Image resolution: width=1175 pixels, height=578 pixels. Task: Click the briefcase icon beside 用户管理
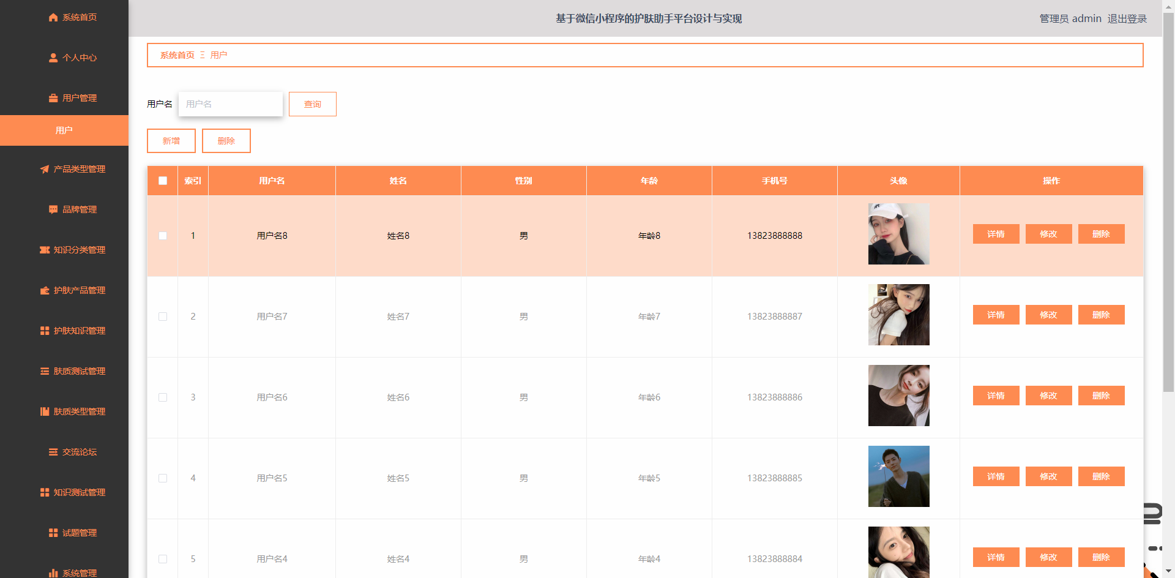(x=53, y=99)
